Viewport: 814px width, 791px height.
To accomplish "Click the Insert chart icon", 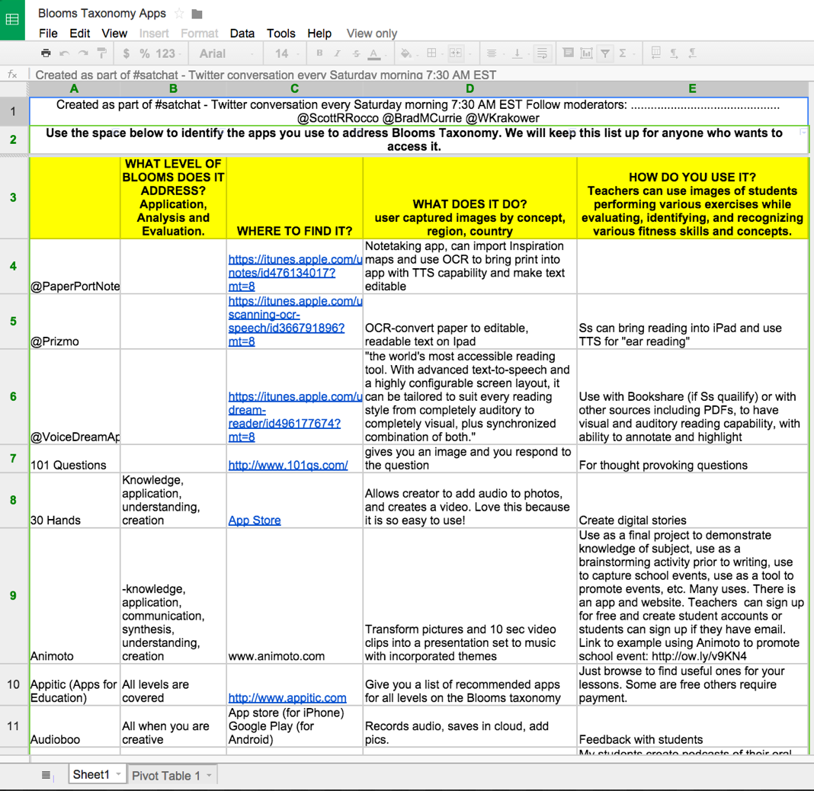I will pos(586,53).
